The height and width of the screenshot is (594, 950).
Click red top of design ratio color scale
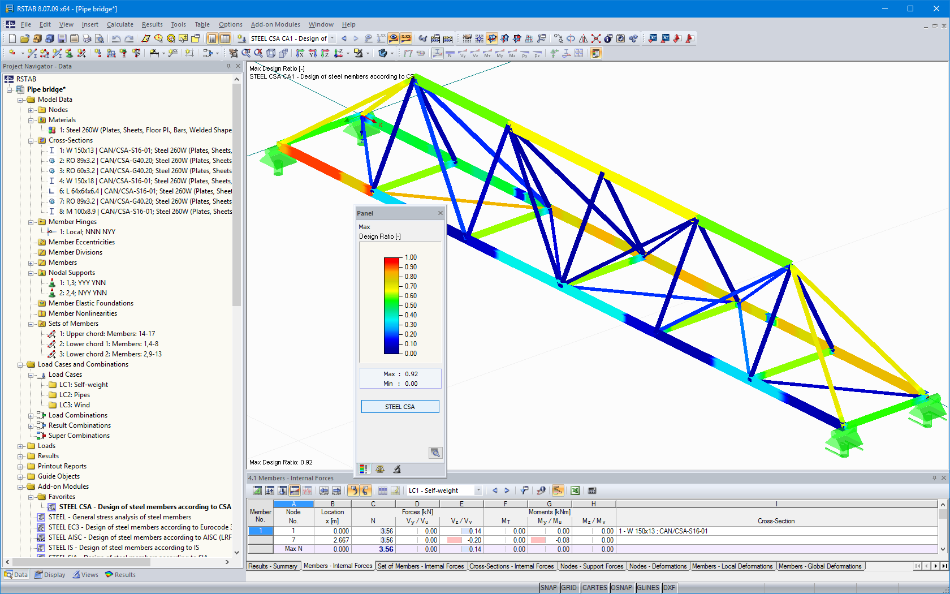click(x=392, y=261)
